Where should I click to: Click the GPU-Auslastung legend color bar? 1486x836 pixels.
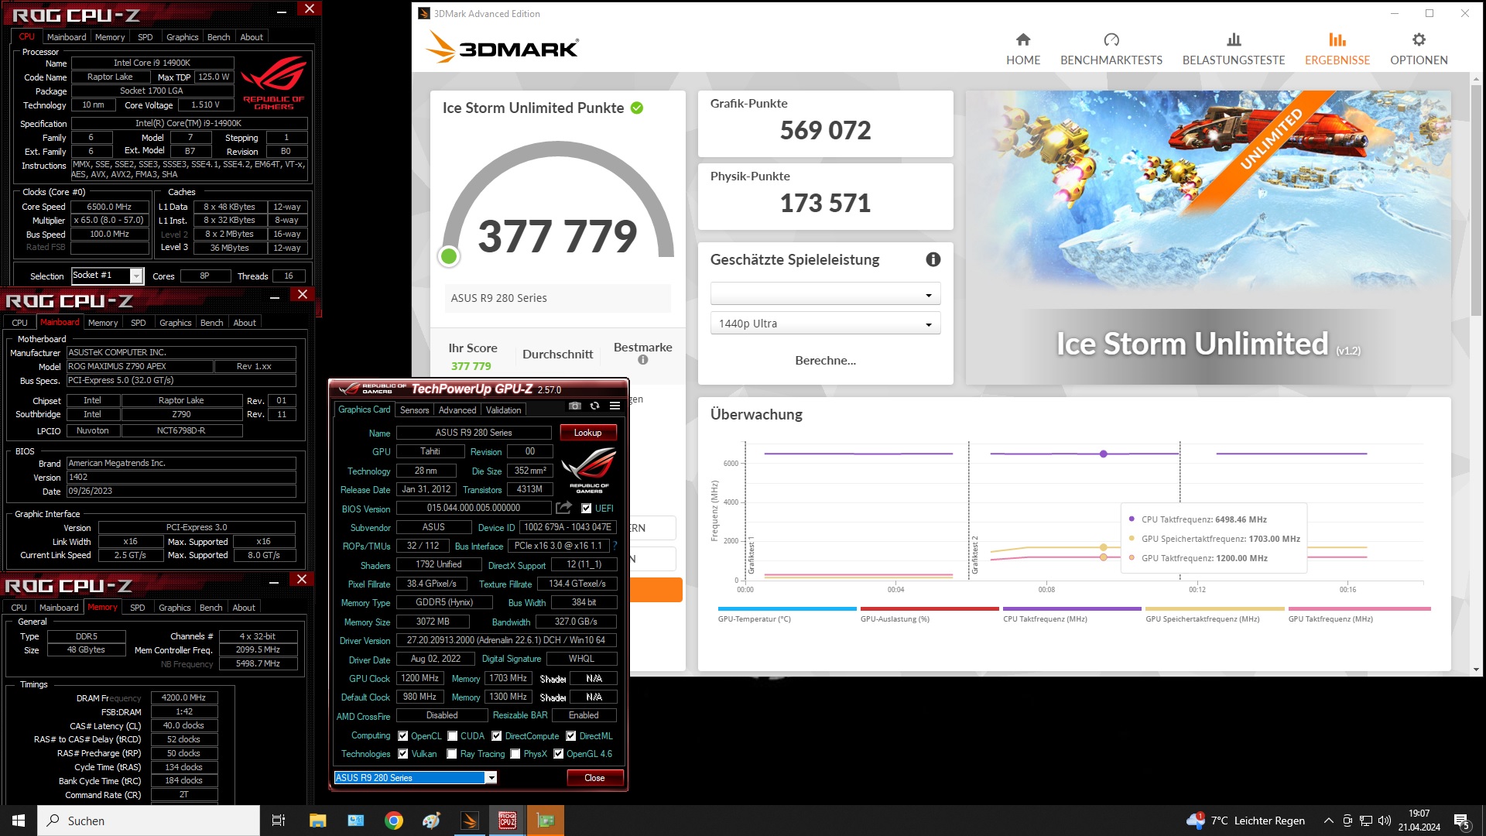930,608
